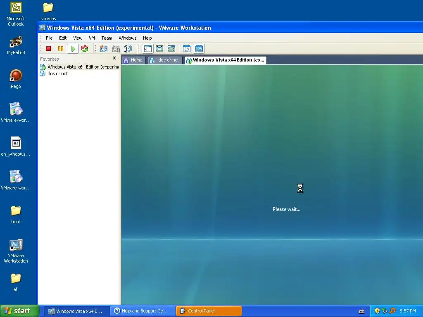Close the Favorites sidebar panel

(x=114, y=58)
